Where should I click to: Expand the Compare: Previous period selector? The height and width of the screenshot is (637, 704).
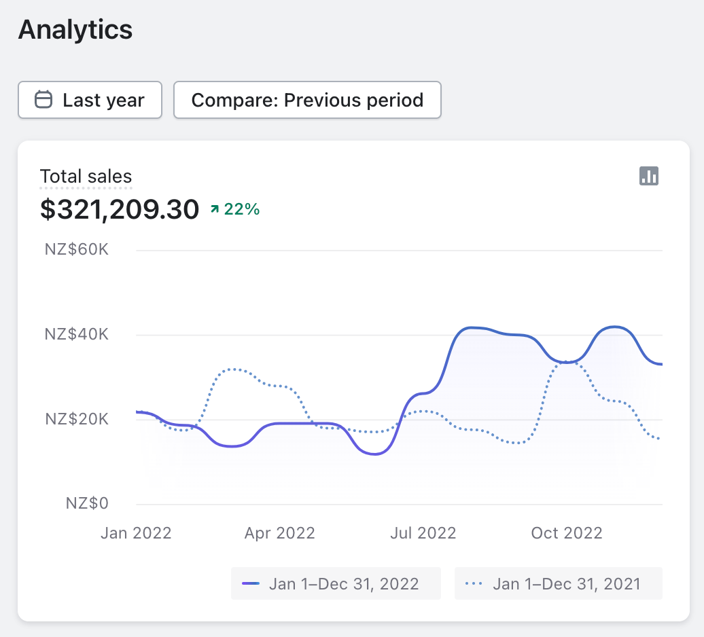click(307, 101)
